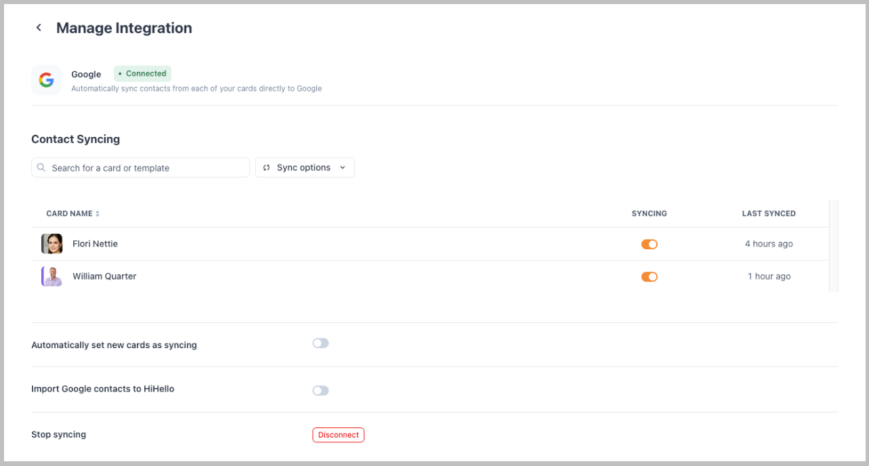Select the William Quarter card name

(104, 276)
